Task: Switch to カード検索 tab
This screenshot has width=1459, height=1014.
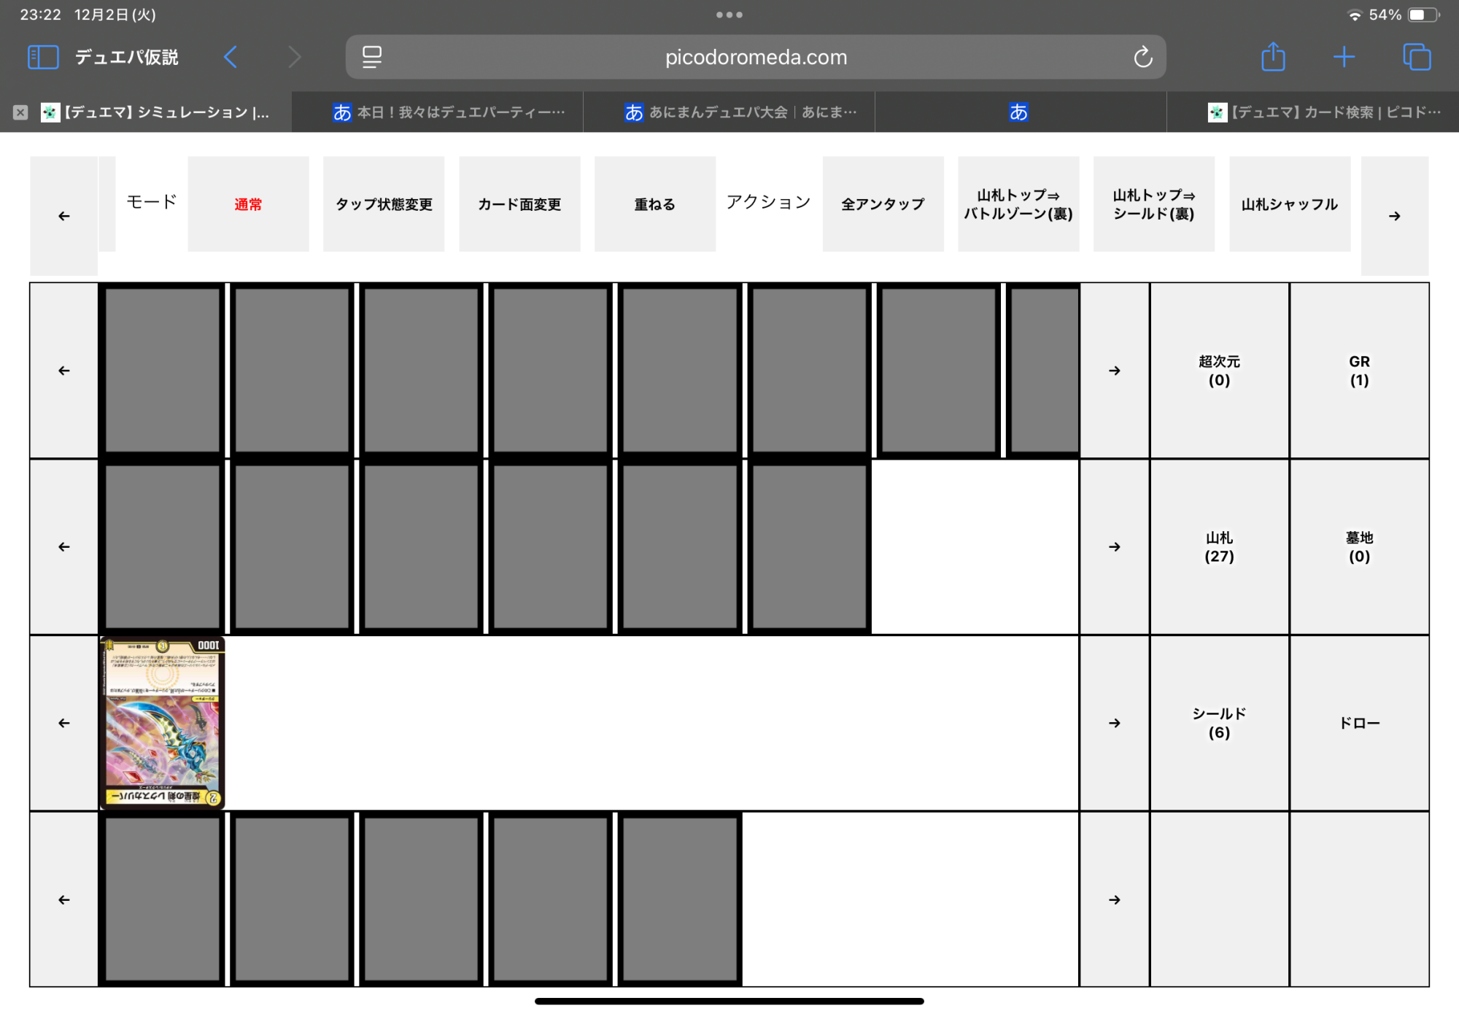Action: (1325, 112)
